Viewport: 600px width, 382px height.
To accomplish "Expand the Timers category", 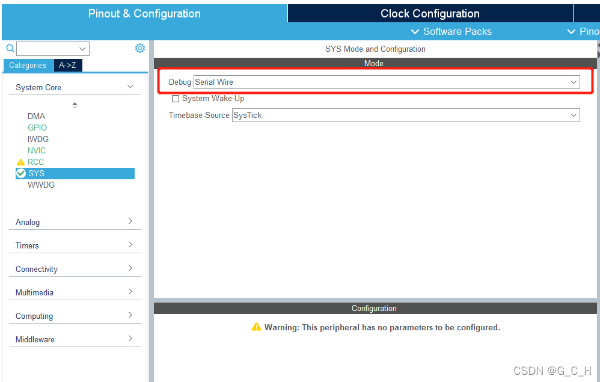I will (x=75, y=245).
